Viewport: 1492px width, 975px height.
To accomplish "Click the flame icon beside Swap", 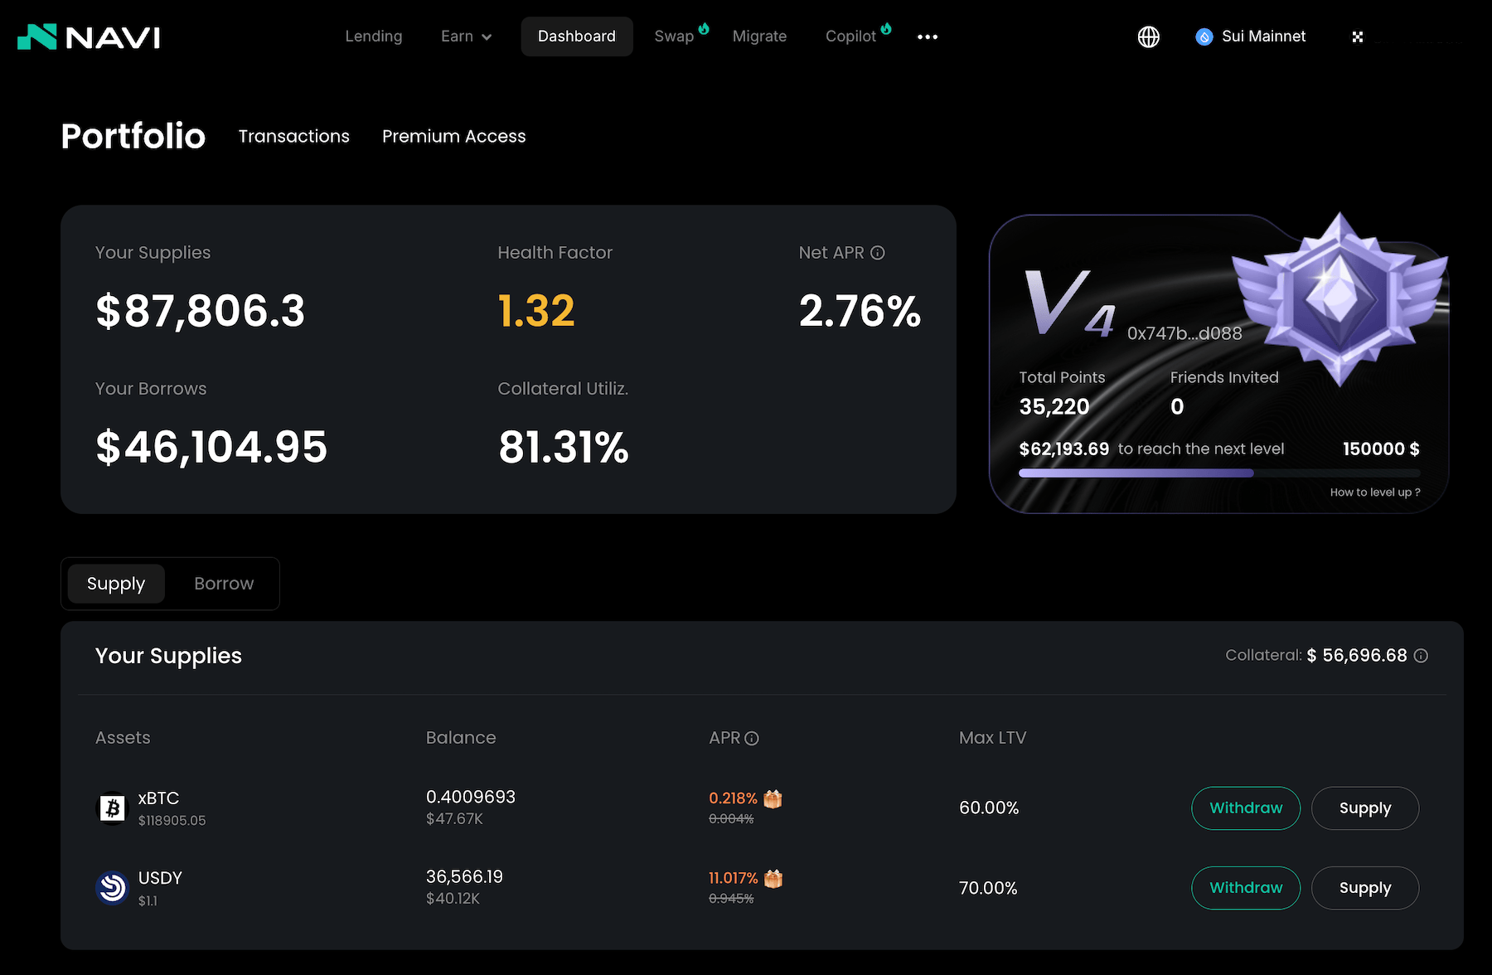I will (704, 29).
